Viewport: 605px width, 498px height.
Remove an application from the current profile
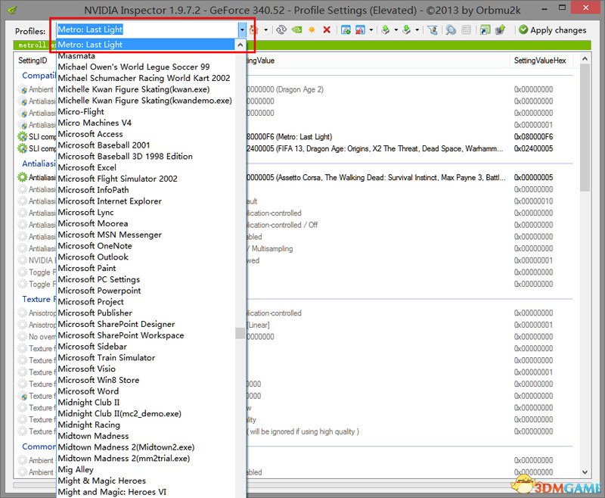click(360, 30)
